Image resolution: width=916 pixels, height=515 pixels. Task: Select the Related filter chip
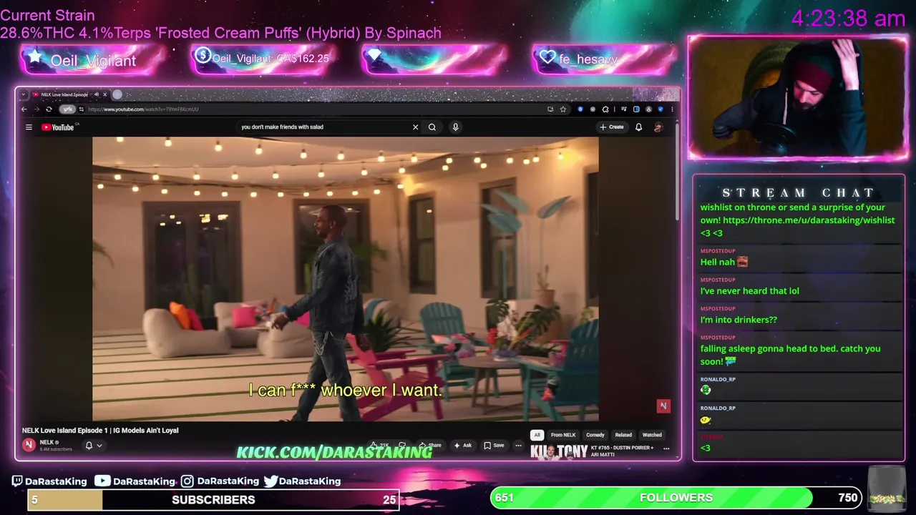click(x=623, y=435)
